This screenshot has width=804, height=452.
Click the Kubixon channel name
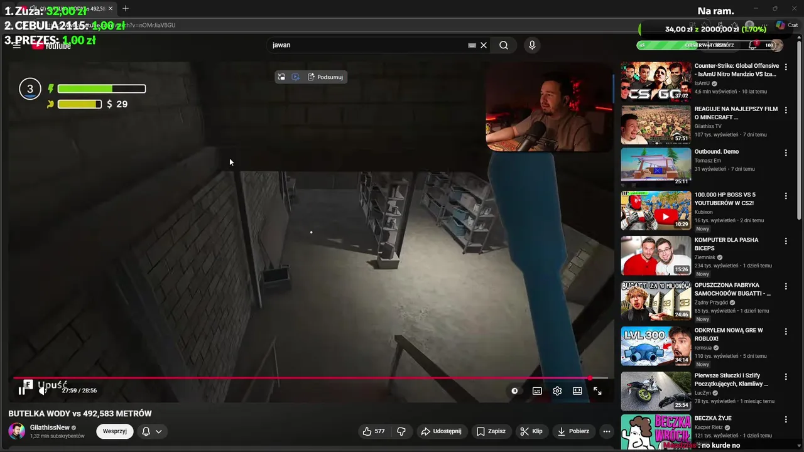tap(703, 212)
